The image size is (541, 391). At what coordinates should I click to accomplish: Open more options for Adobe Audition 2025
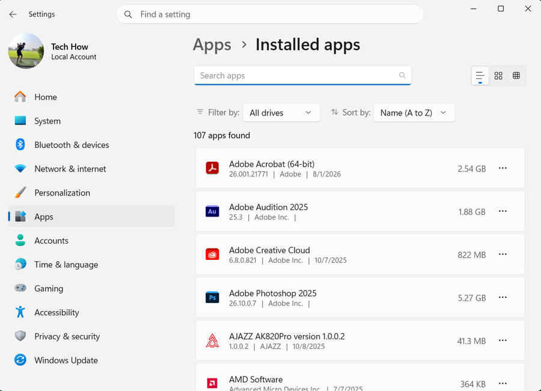503,211
